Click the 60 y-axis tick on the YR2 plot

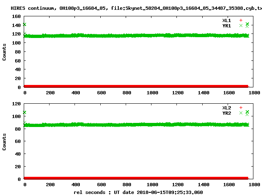tap(18, 141)
